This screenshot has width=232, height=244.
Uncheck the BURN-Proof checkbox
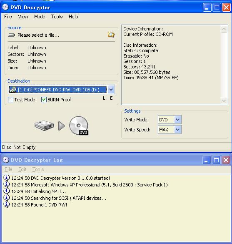(x=44, y=100)
